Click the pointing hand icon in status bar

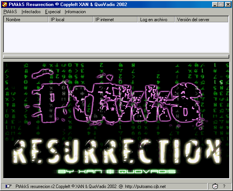(8, 186)
